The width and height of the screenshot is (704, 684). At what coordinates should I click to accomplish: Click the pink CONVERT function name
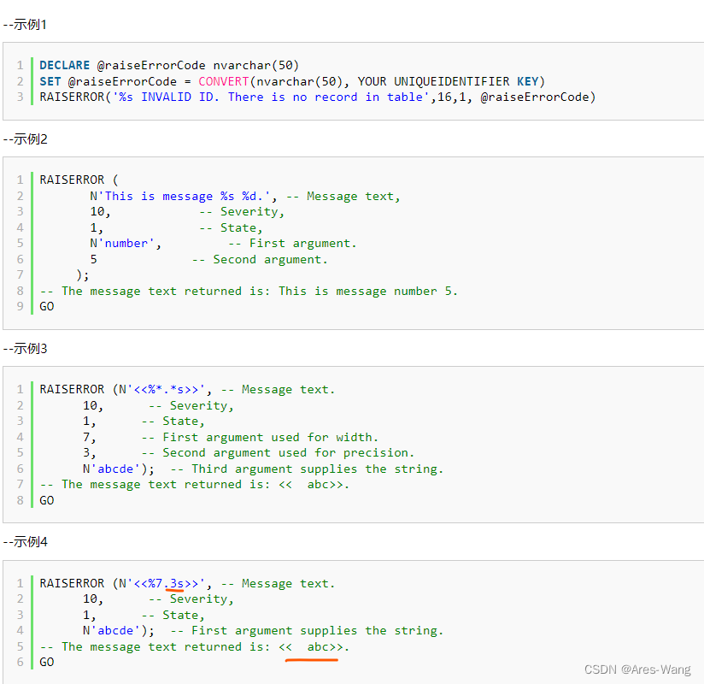click(x=224, y=81)
